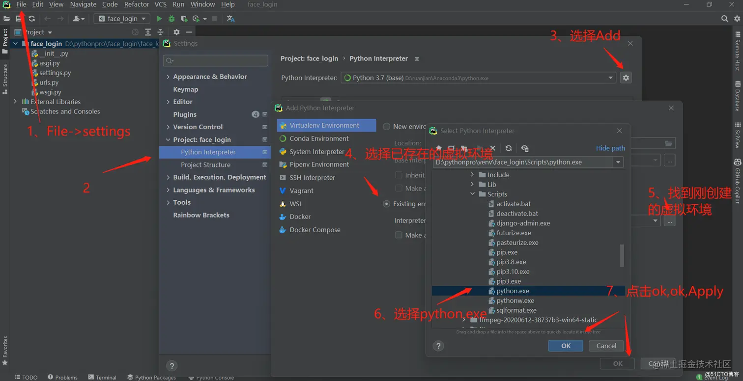Click Run with Coverage icon

184,19
